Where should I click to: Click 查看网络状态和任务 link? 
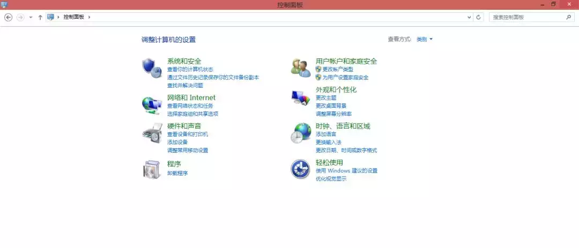pyautogui.click(x=190, y=106)
